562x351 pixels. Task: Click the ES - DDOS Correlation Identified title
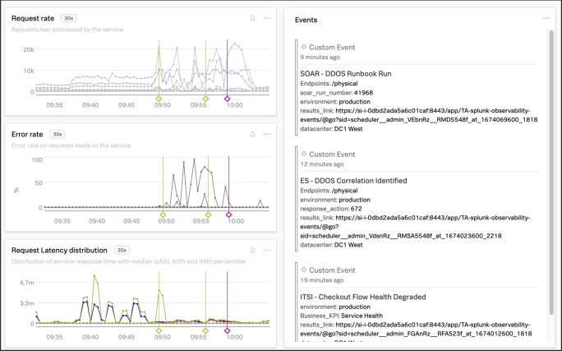(353, 180)
